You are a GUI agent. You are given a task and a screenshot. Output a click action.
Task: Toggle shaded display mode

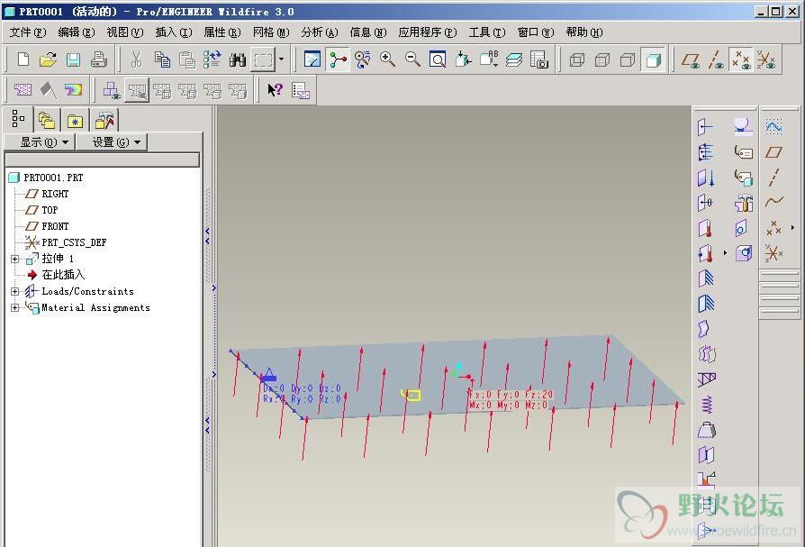[653, 59]
